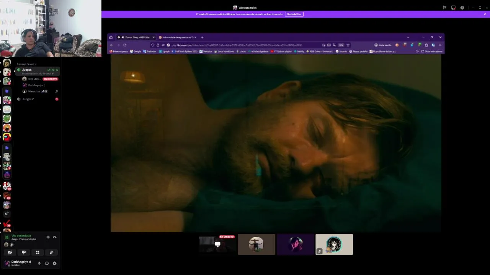Viewport: 490px width, 275px height.
Task: Collapse the Canales de voz category
Action: pos(26,64)
